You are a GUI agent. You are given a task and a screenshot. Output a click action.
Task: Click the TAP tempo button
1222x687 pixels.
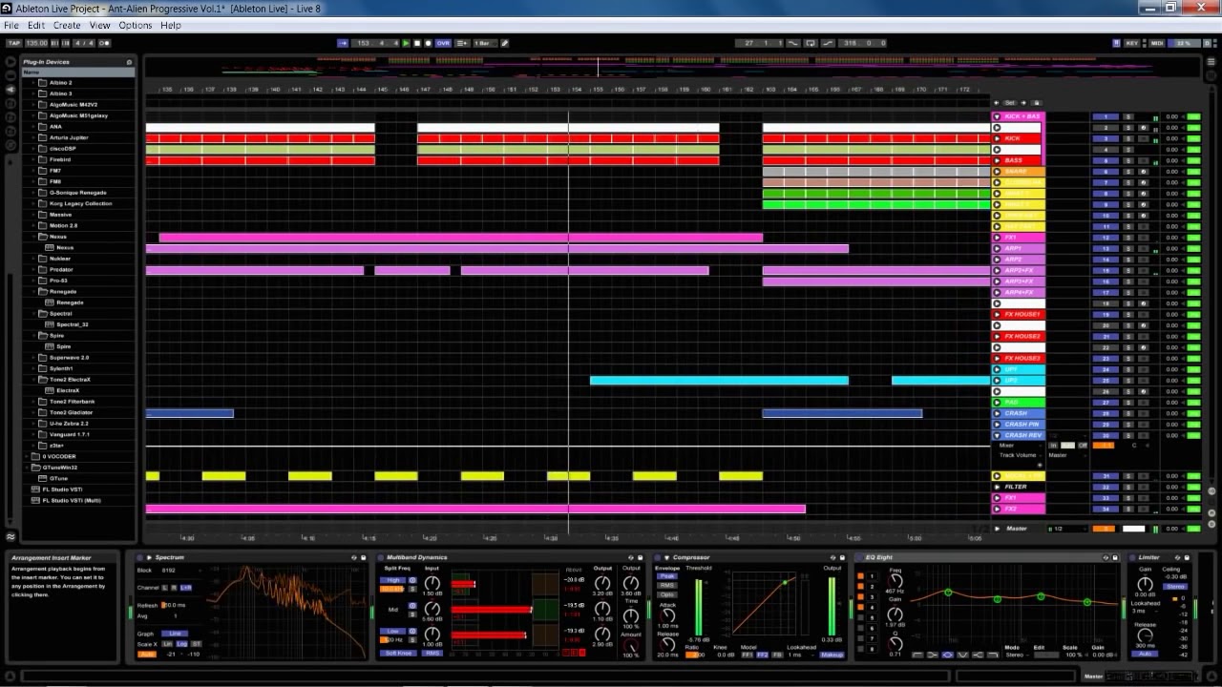(x=13, y=43)
